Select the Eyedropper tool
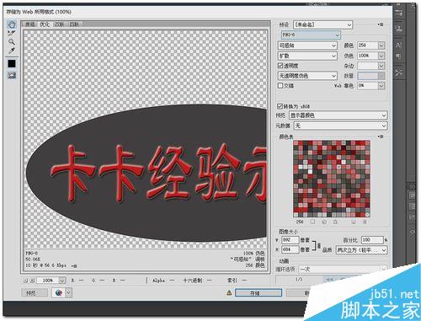 point(12,51)
